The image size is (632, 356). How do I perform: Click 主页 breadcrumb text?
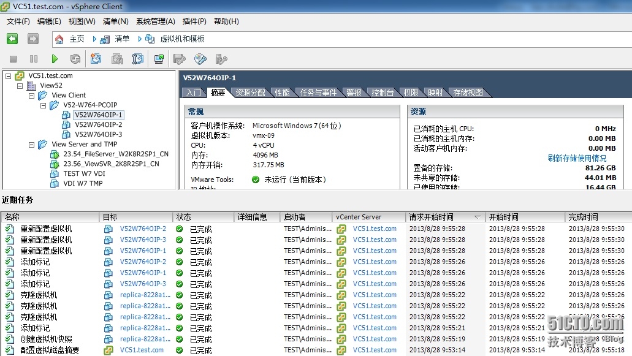pyautogui.click(x=77, y=39)
